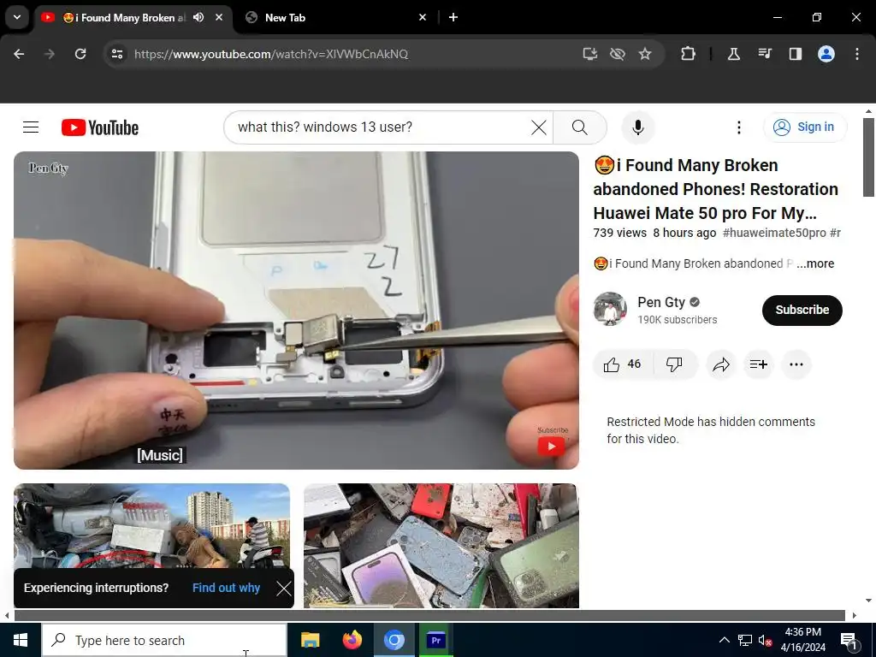The height and width of the screenshot is (657, 876).
Task: Share the video using arrow icon
Action: (721, 364)
